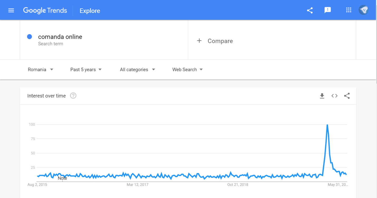Viewport: 377px width, 198px height.
Task: Edit the comanda online search term
Action: [60, 37]
